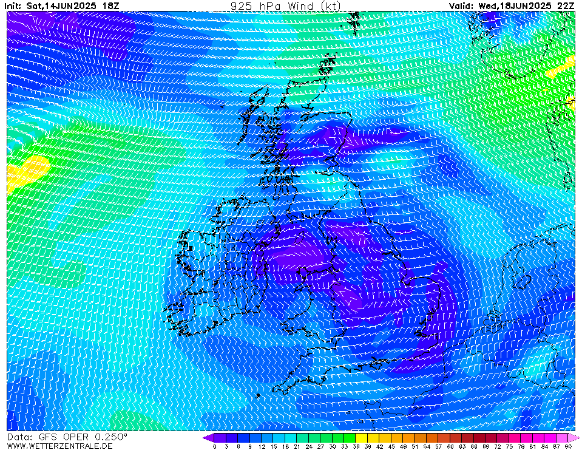The image size is (582, 450).
Task: Click the '45' value under the legend
Action: click(391, 446)
